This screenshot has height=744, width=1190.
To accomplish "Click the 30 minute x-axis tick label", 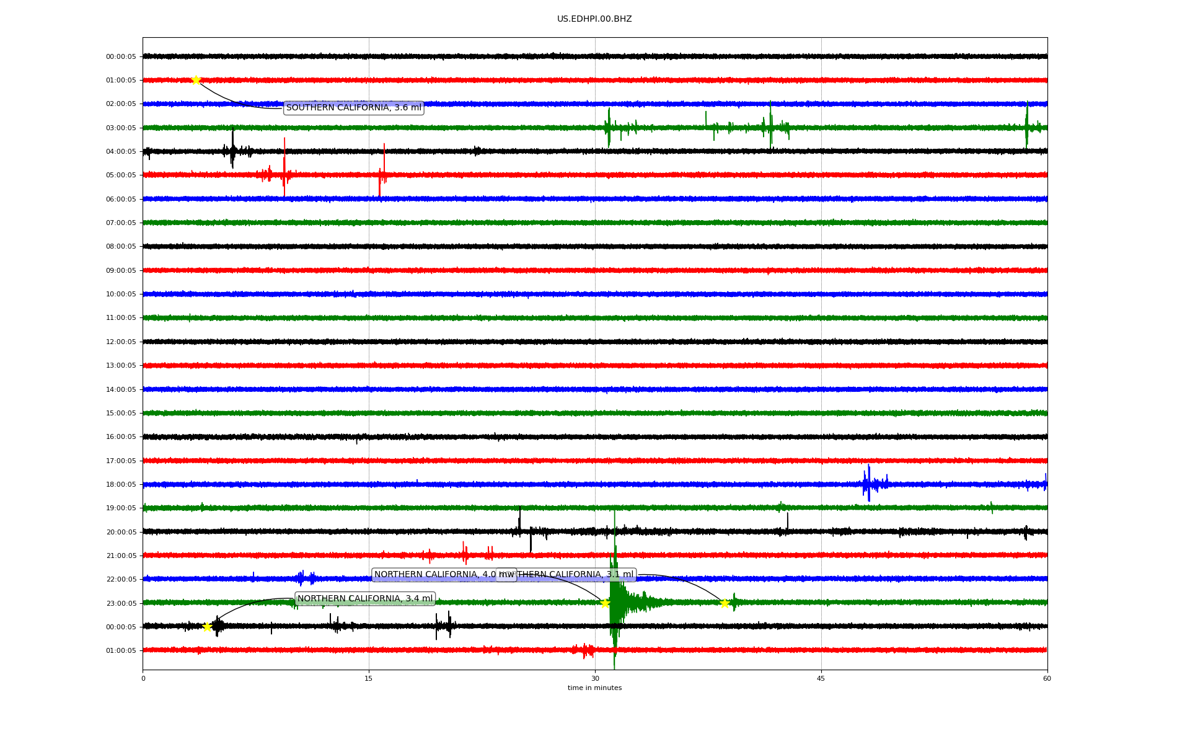I will click(595, 678).
